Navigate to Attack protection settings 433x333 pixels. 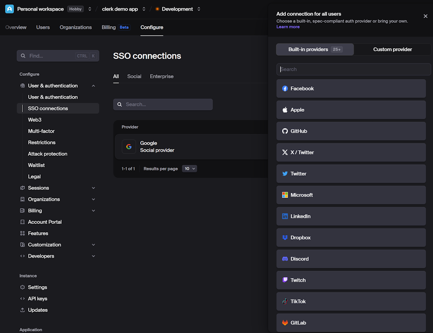[x=47, y=154]
